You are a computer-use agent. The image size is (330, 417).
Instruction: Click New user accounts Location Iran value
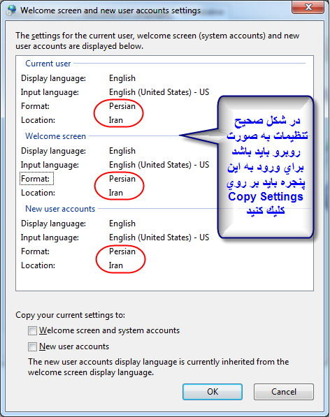(116, 265)
